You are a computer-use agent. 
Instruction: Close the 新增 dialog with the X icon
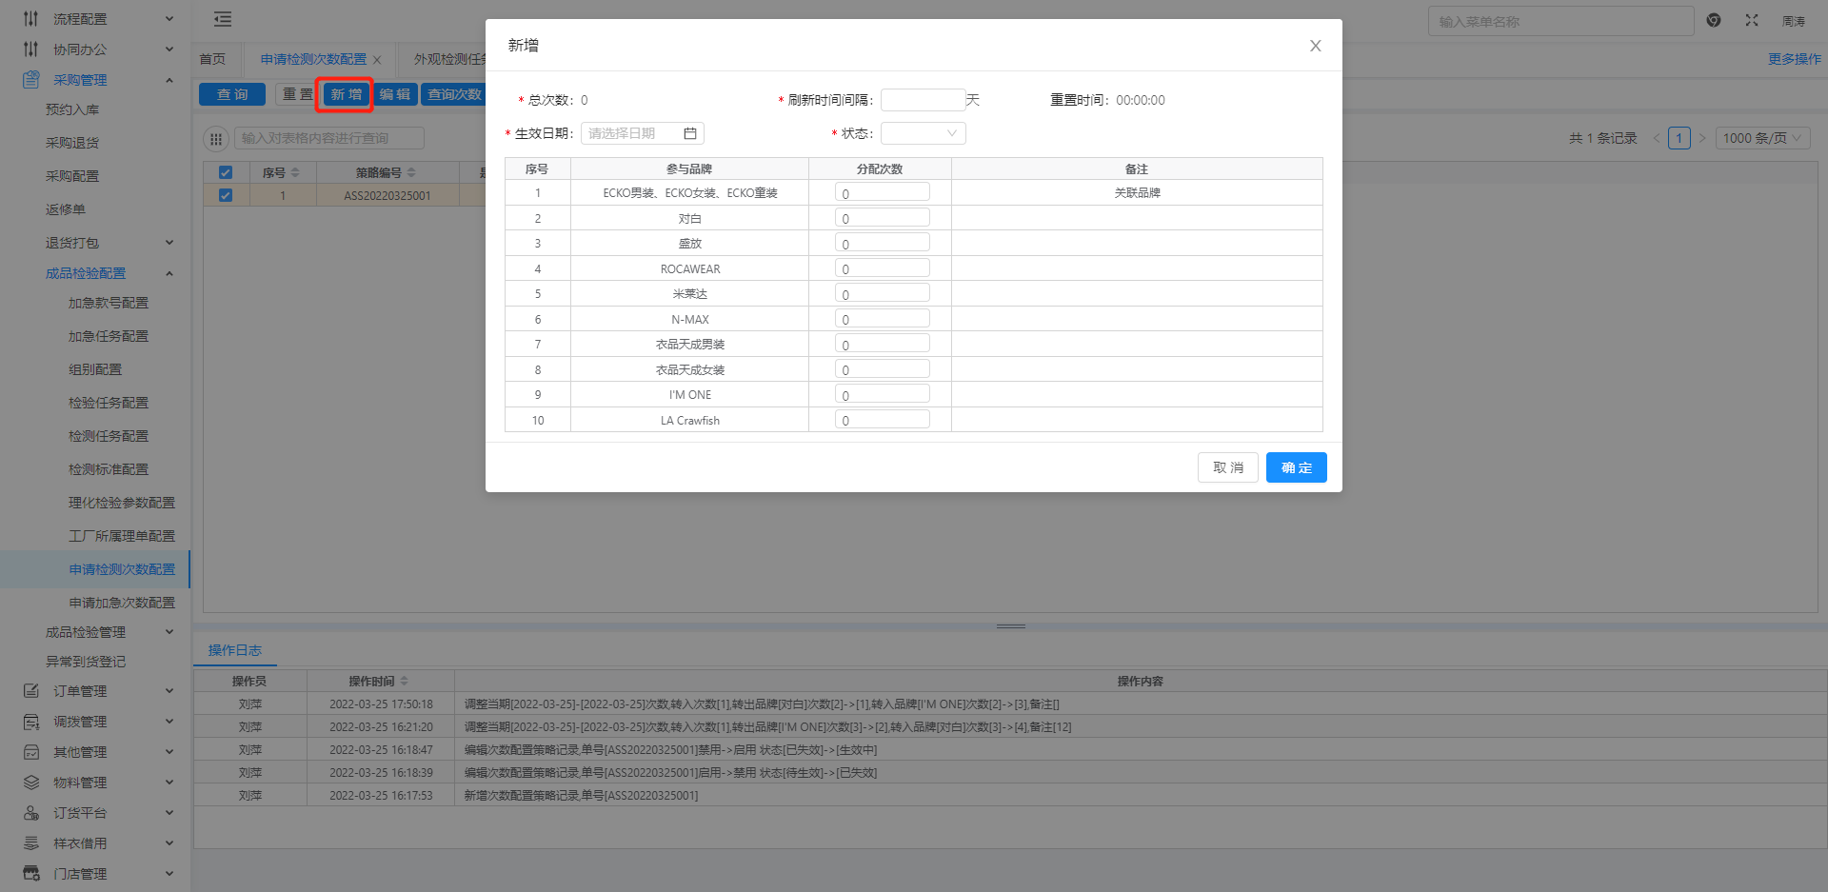pyautogui.click(x=1315, y=46)
